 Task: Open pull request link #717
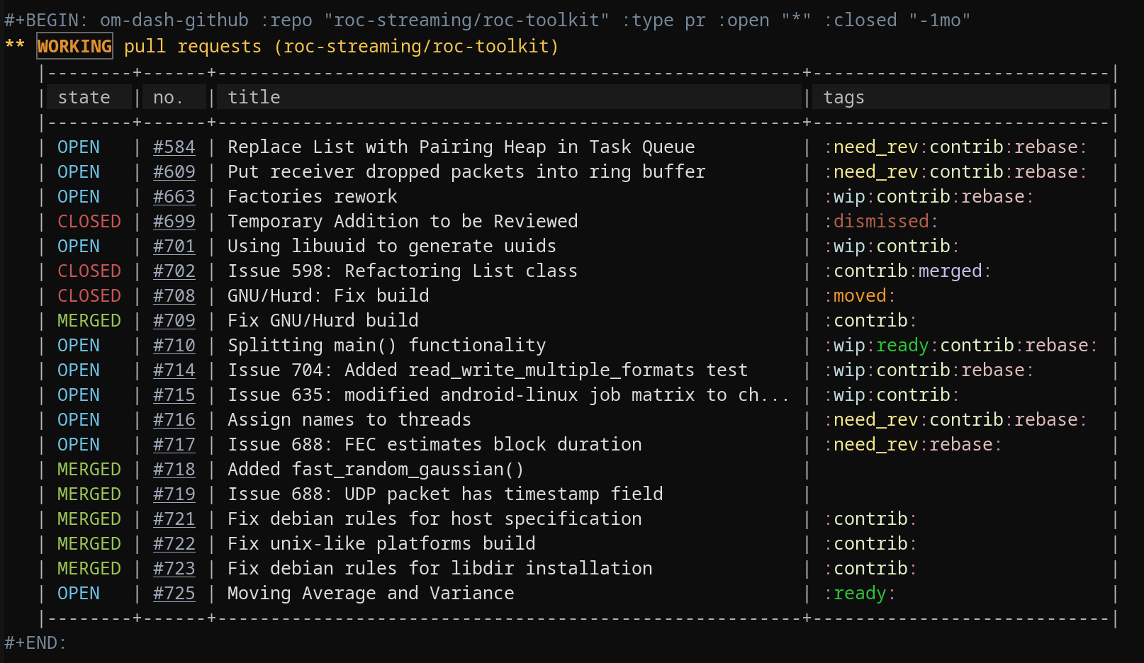tap(174, 445)
